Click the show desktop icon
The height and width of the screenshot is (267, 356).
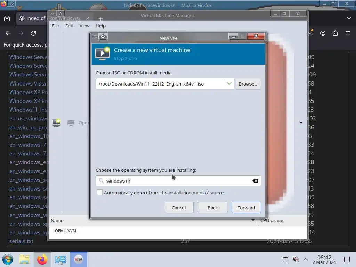347,259
